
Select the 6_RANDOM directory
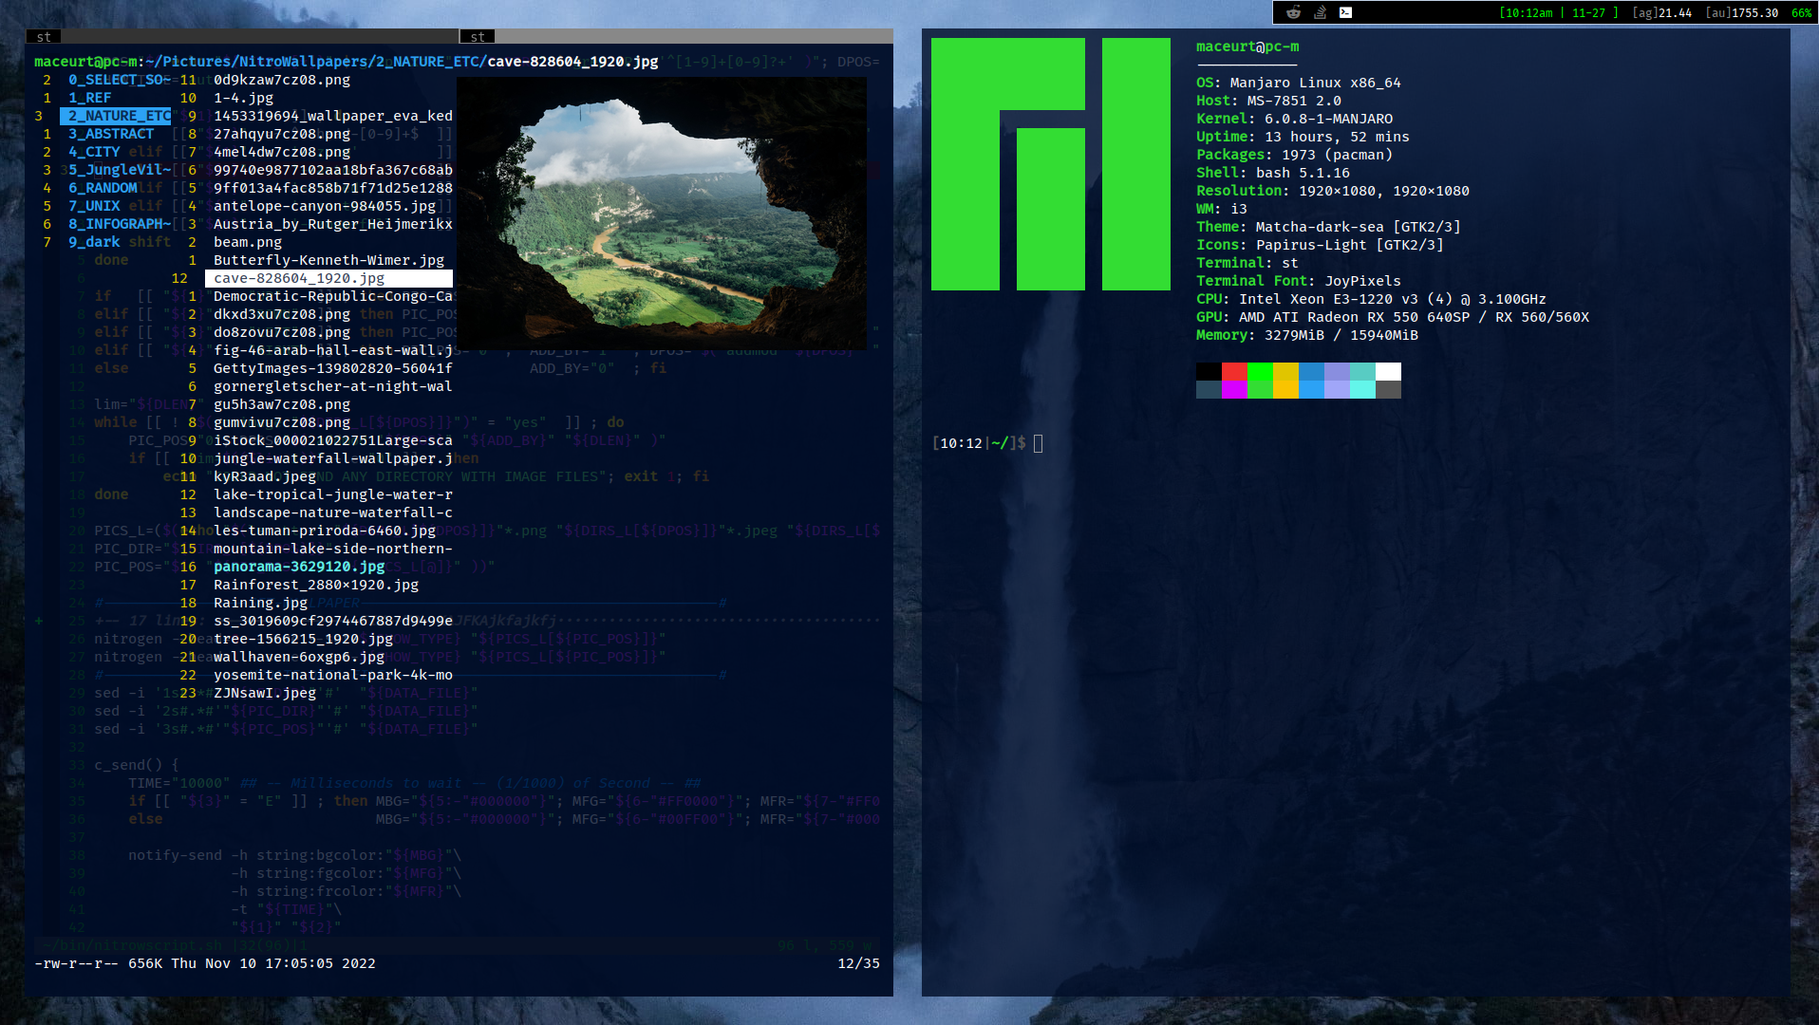(103, 188)
